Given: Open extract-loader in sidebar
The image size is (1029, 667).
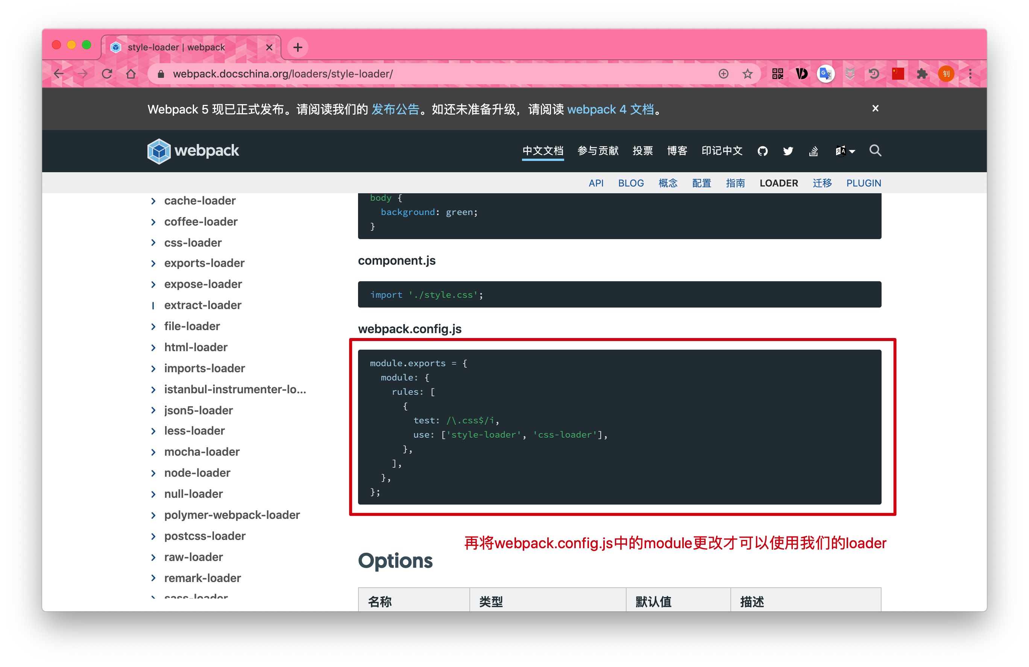Looking at the screenshot, I should [x=203, y=305].
